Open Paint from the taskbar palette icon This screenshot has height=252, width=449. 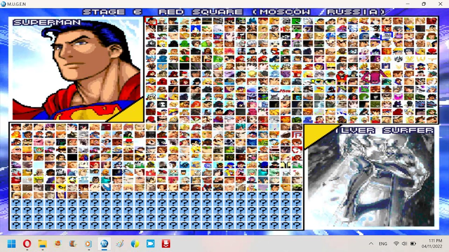(x=120, y=244)
